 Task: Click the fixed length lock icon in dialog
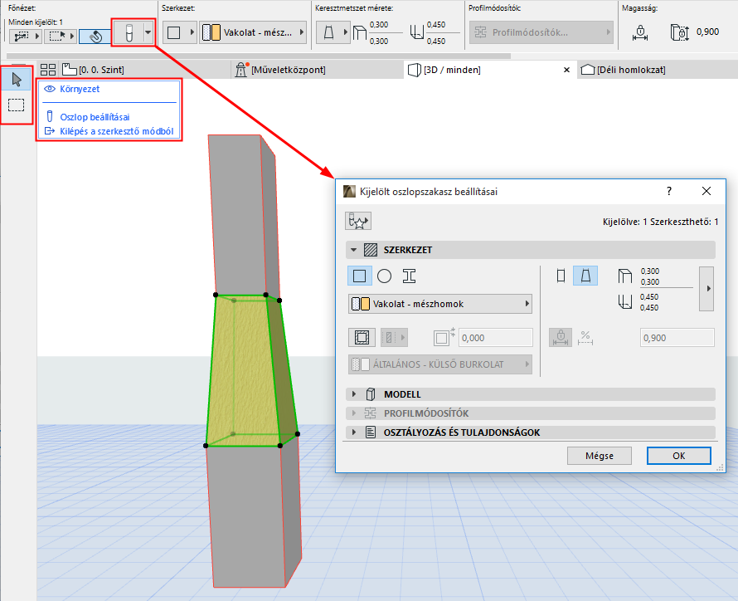tap(561, 337)
